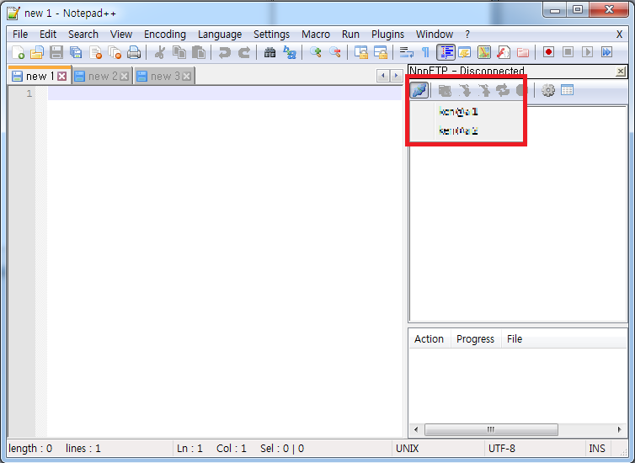635x463 pixels.
Task: Click the Close All documents icon
Action: [x=115, y=52]
